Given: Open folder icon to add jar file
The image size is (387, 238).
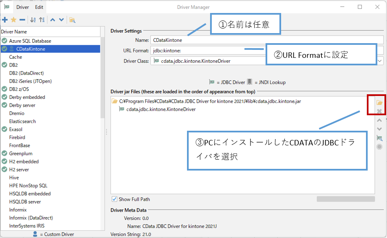Looking at the screenshot, I should coord(379,103).
